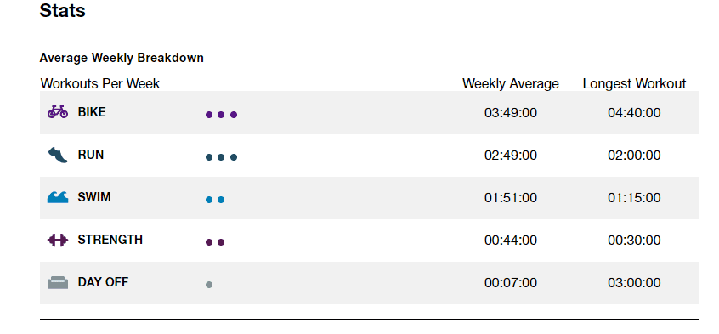Viewport: 719px width, 334px height.
Task: Click the single gray day off dot
Action: point(209,285)
